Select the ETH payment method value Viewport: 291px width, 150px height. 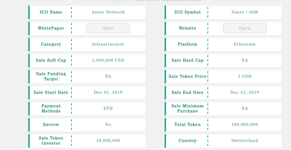(108, 108)
